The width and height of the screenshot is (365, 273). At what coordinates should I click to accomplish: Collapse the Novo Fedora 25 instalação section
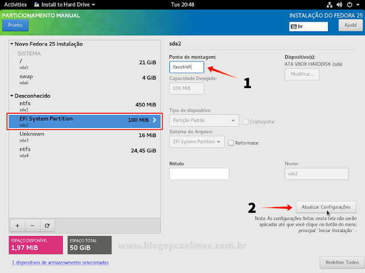pos(11,44)
